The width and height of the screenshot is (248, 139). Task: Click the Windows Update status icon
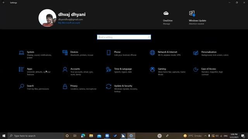[x=192, y=14]
